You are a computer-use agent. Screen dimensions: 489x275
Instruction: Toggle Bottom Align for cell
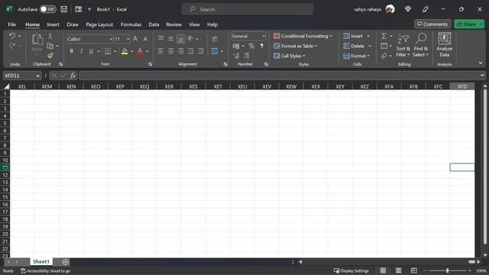[x=180, y=39]
